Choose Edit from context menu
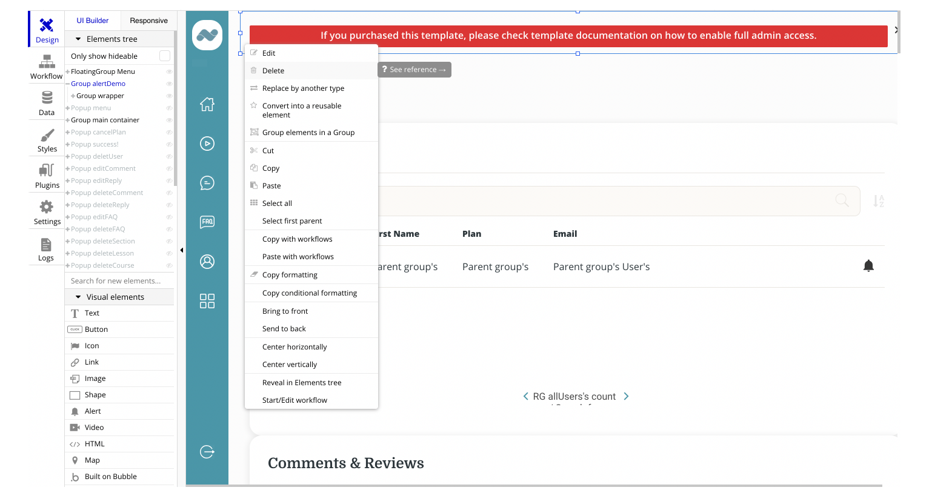 click(311, 53)
